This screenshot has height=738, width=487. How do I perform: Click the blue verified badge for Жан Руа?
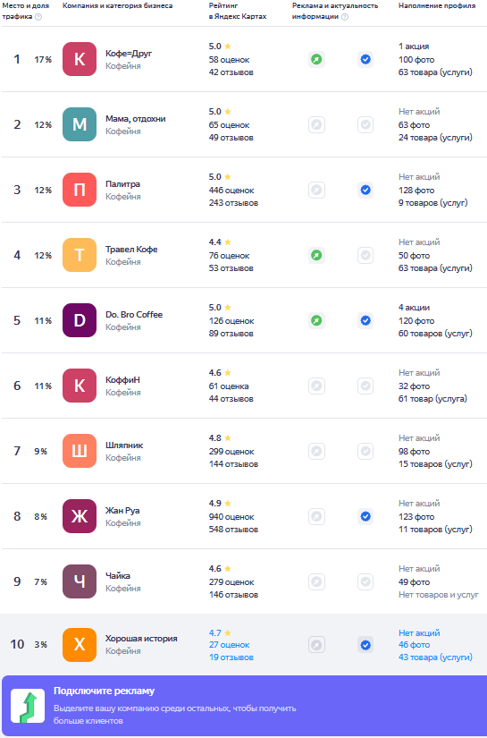click(x=365, y=517)
